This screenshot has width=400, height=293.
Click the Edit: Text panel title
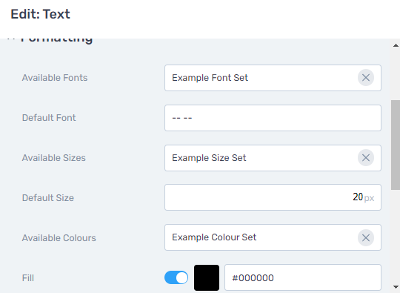pyautogui.click(x=40, y=14)
